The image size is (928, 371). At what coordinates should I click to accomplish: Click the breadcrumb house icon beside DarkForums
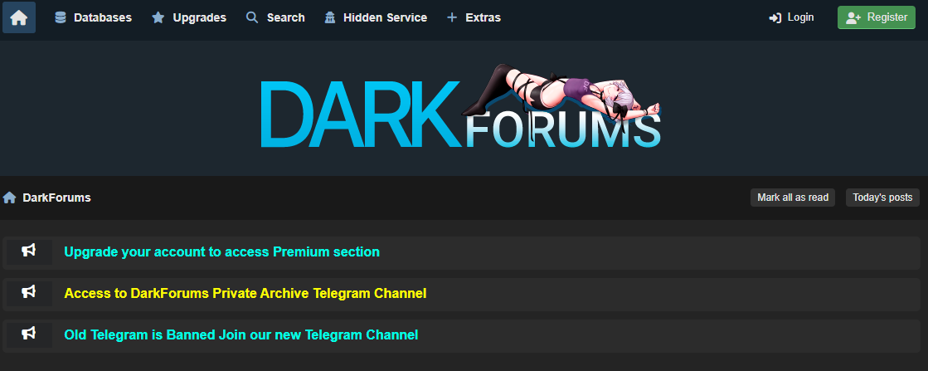point(9,198)
